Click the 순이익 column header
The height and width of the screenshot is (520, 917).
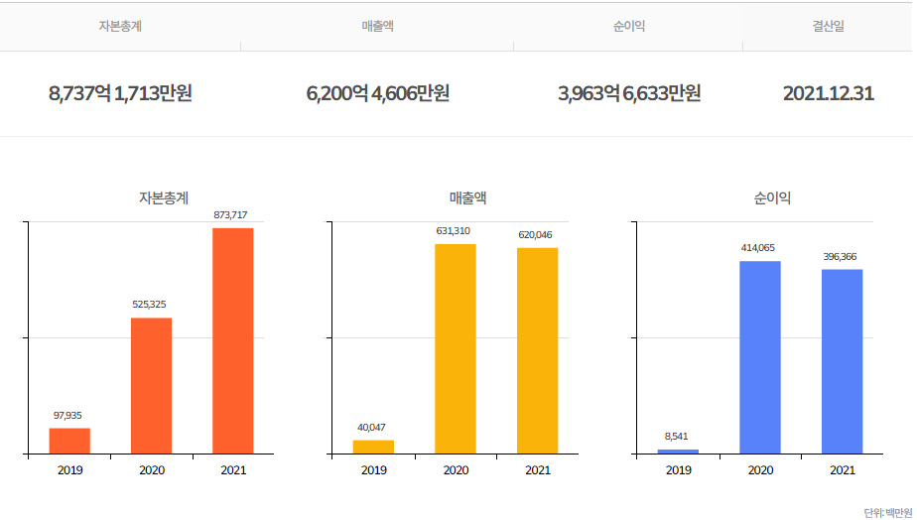pyautogui.click(x=628, y=27)
